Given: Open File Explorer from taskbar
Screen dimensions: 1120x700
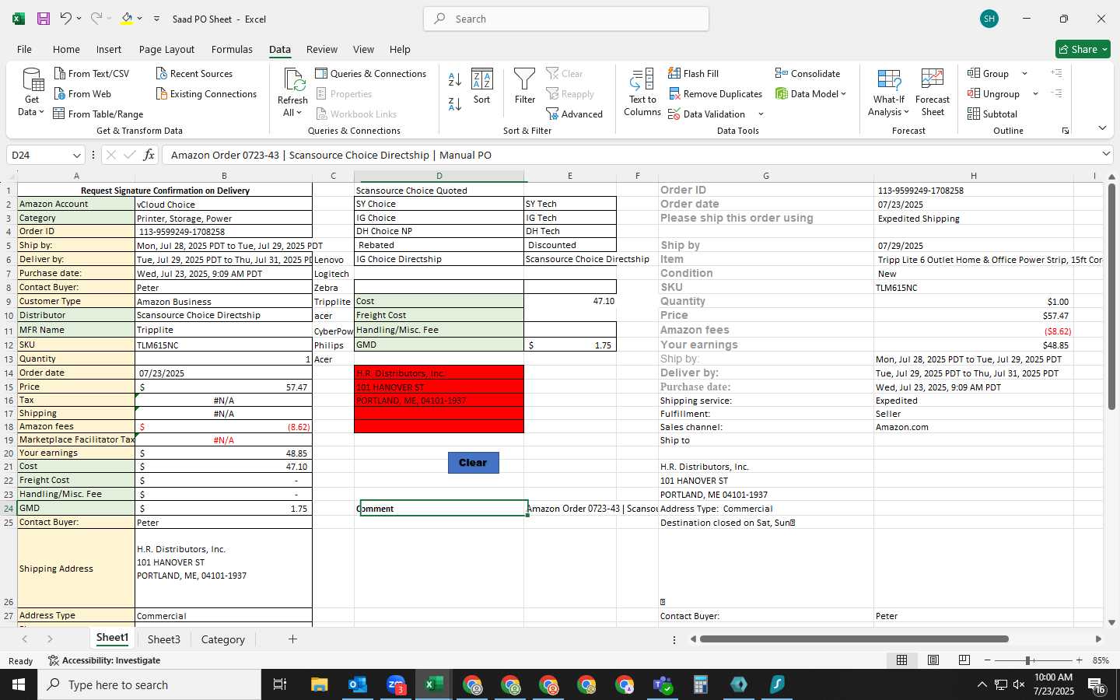Looking at the screenshot, I should [320, 684].
